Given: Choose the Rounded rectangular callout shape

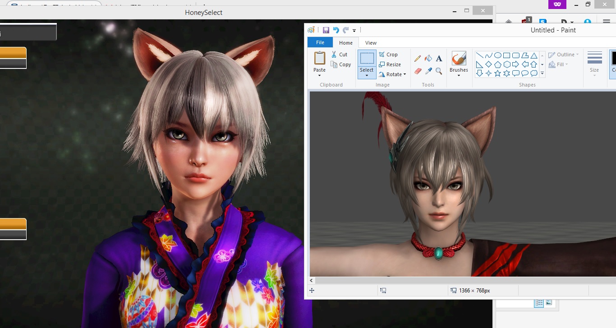Looking at the screenshot, I should 516,73.
